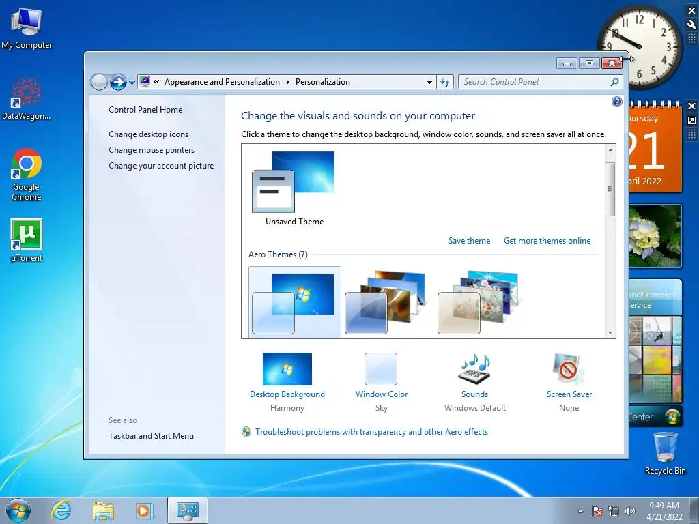
Task: Click the themes list scrollbar thumb
Action: [610, 189]
